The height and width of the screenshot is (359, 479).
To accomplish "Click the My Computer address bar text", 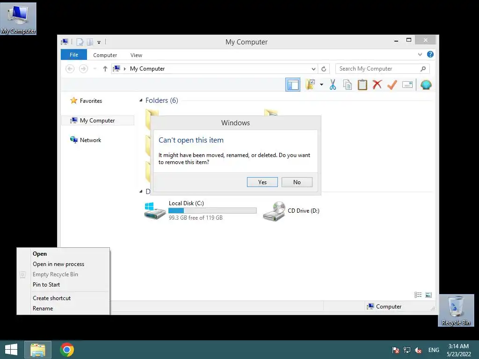I will click(x=147, y=69).
